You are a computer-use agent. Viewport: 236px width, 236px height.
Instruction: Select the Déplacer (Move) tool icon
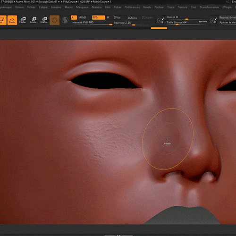tap(23, 20)
